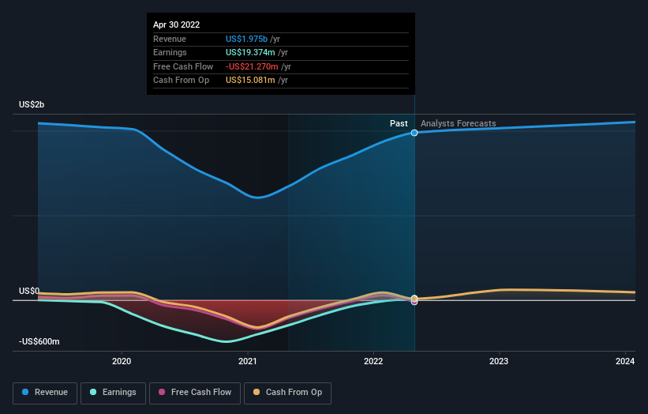This screenshot has height=414, width=648.
Task: Click the Revenue row label in tooltip
Action: click(170, 39)
